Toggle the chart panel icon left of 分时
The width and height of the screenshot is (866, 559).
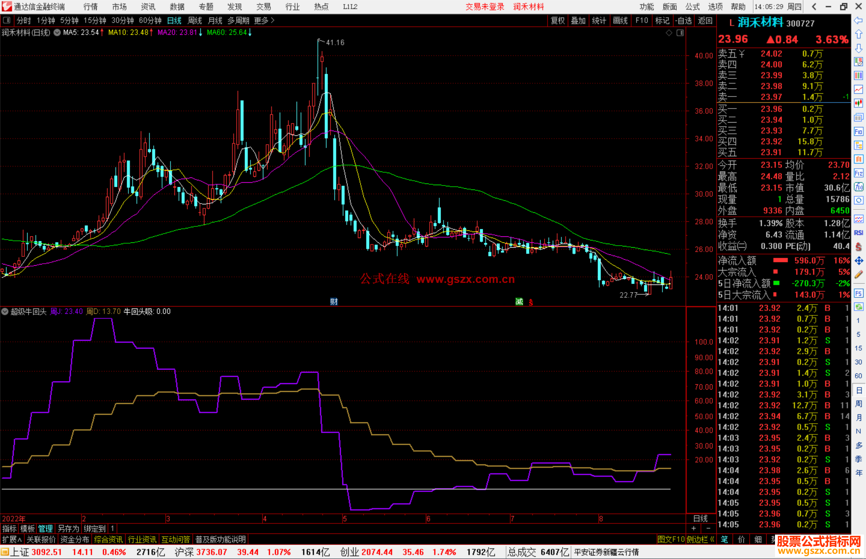coord(7,20)
